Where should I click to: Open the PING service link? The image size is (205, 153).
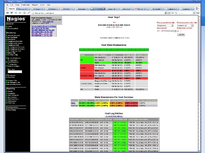(x=73, y=103)
